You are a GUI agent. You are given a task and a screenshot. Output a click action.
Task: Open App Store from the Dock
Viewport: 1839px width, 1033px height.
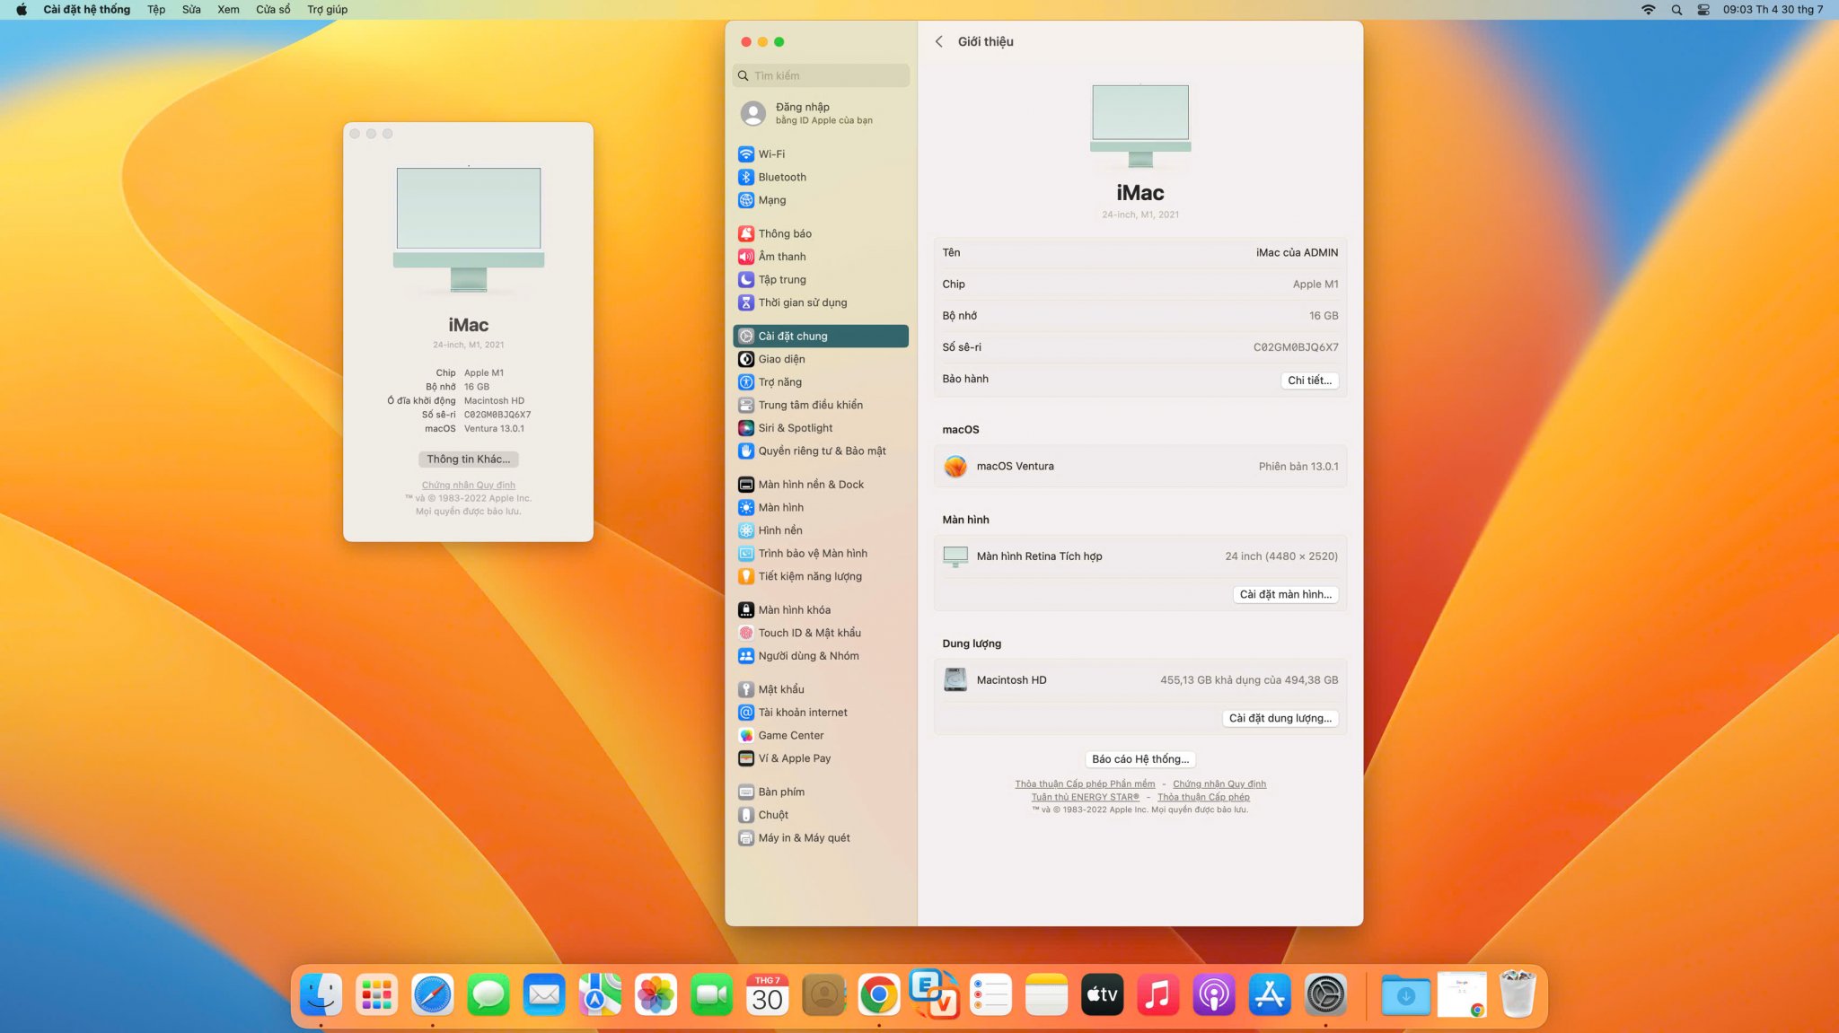(x=1270, y=994)
